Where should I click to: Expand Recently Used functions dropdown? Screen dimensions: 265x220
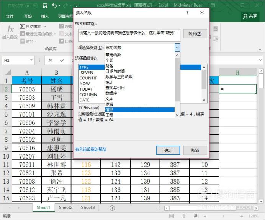(55, 34)
